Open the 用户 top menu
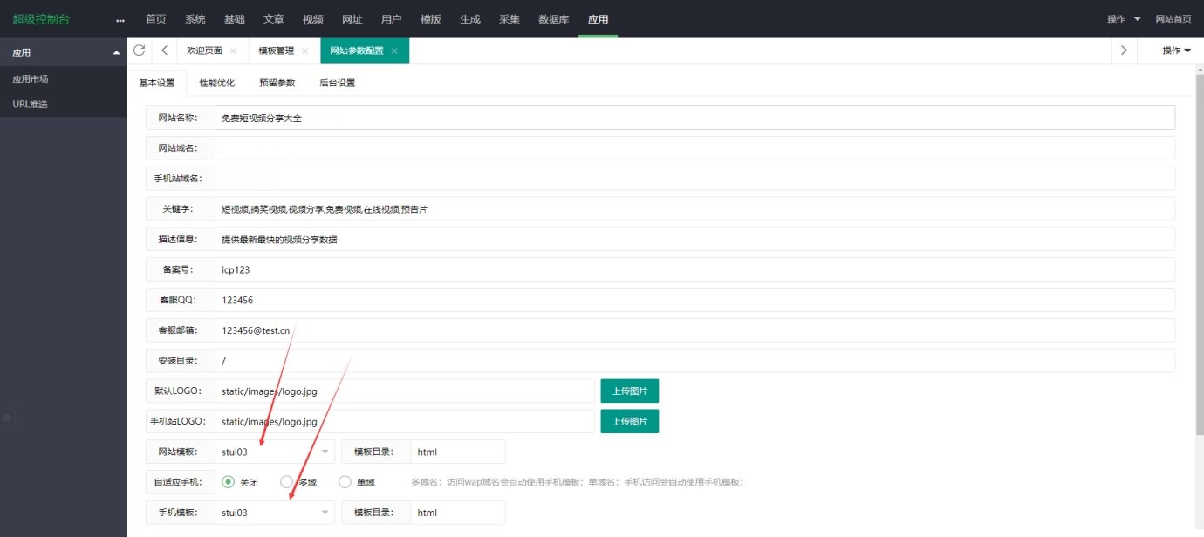The height and width of the screenshot is (537, 1204). (392, 19)
